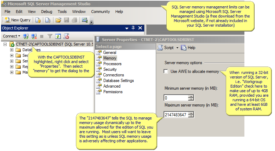Click the Maximum server memory input field
The width and height of the screenshot is (275, 151).
176,115
